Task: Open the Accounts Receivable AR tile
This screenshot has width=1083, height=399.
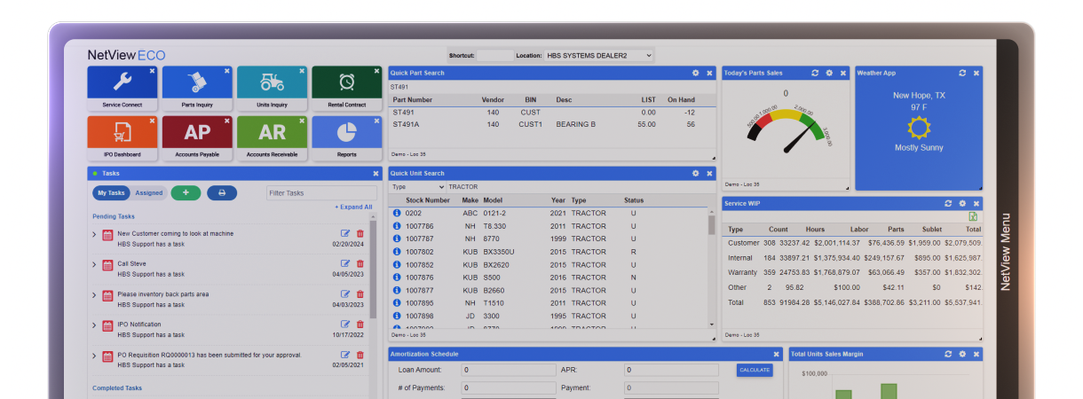Action: click(x=272, y=138)
